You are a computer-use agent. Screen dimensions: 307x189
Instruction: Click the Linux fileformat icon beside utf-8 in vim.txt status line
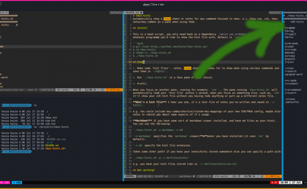pyautogui.click(x=52, y=90)
